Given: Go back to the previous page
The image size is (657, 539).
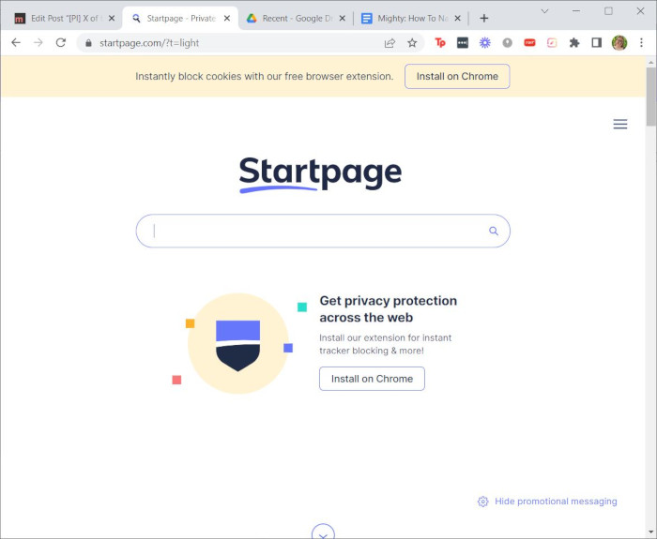Looking at the screenshot, I should 16,43.
